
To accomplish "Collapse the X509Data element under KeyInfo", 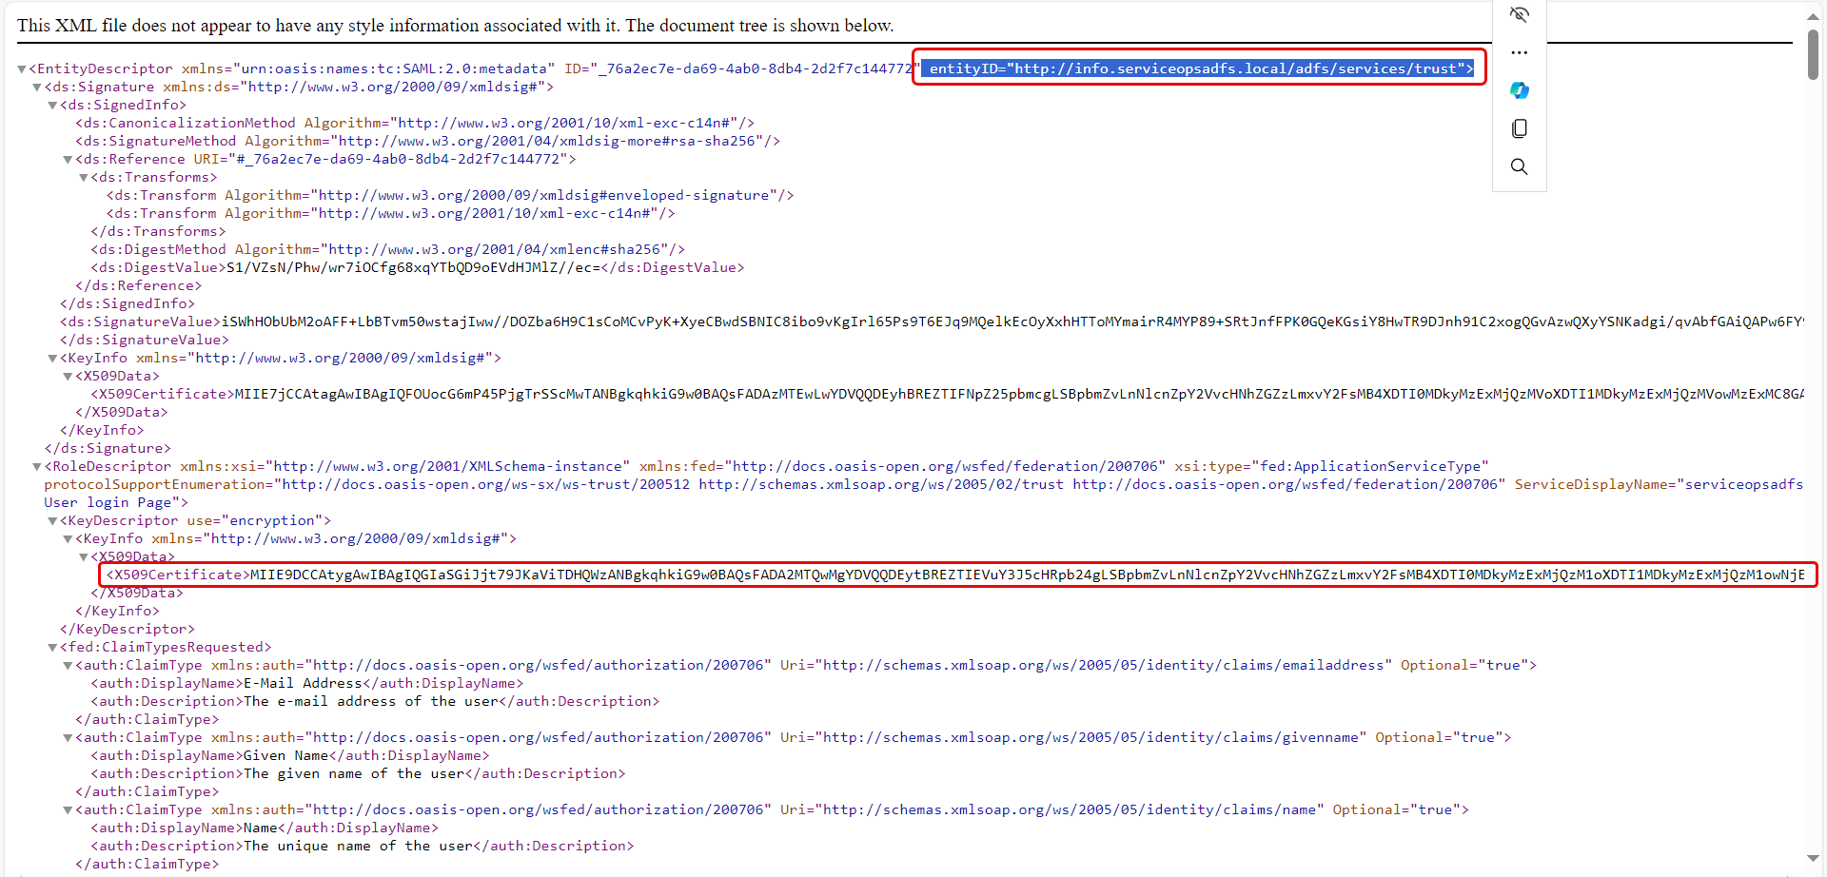I will [x=67, y=376].
